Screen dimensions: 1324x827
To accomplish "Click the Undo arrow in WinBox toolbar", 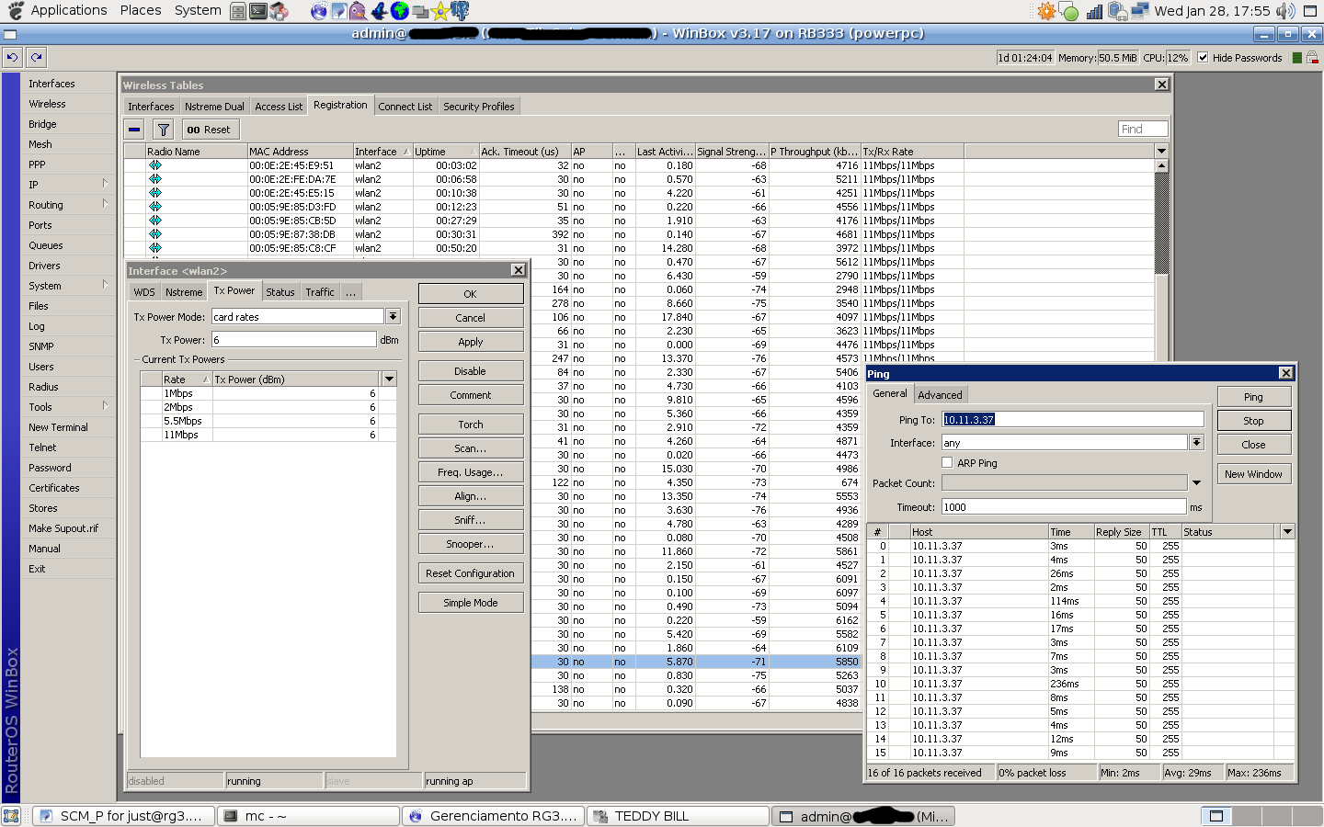I will click(x=12, y=57).
